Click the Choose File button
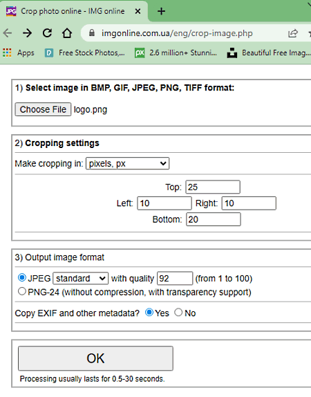311x397 pixels. tap(43, 109)
